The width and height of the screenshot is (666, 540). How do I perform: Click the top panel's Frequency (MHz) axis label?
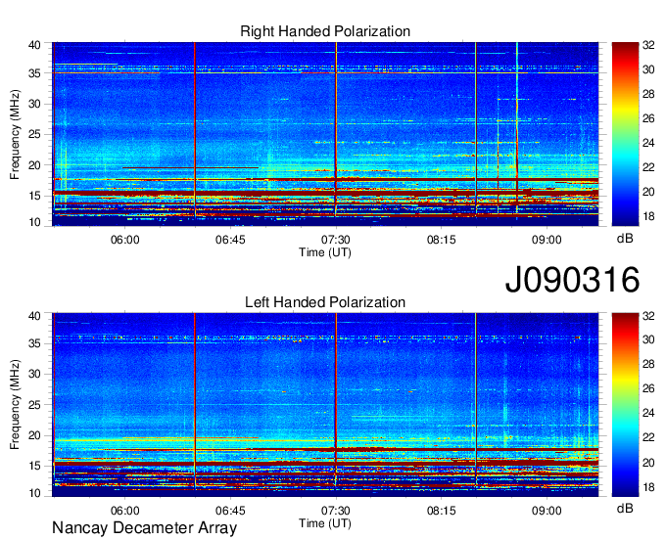(x=15, y=134)
